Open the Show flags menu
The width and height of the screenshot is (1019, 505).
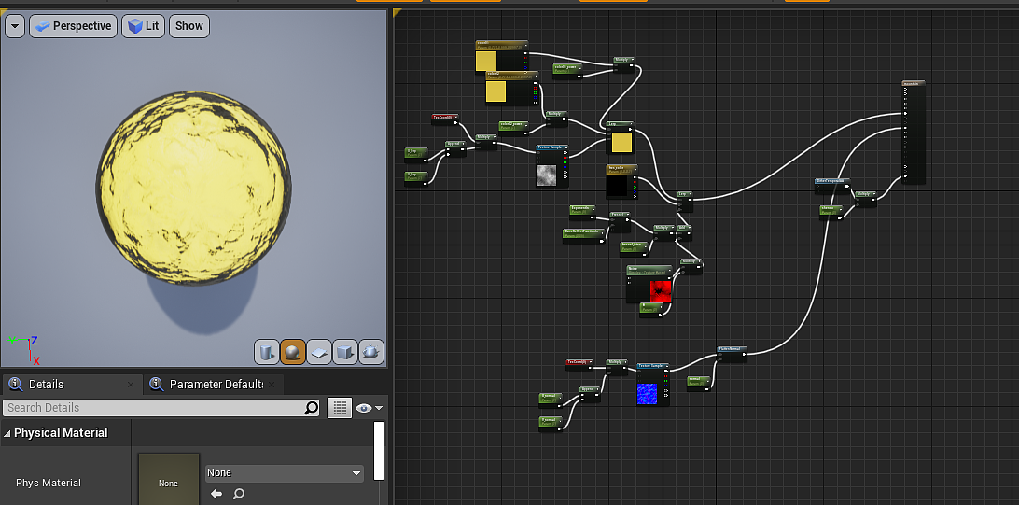pyautogui.click(x=189, y=26)
